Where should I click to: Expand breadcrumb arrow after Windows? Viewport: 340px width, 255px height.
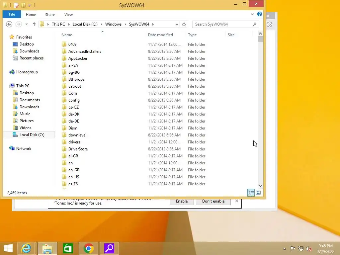(x=125, y=24)
